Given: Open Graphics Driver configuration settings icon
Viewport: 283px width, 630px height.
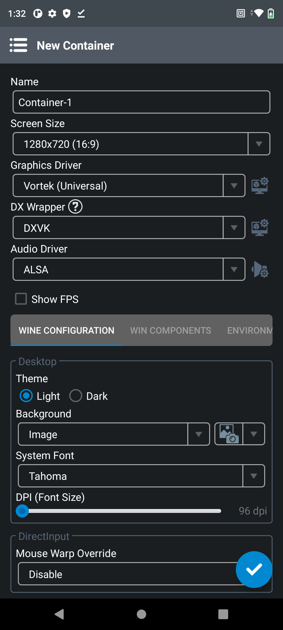Looking at the screenshot, I should (260, 186).
